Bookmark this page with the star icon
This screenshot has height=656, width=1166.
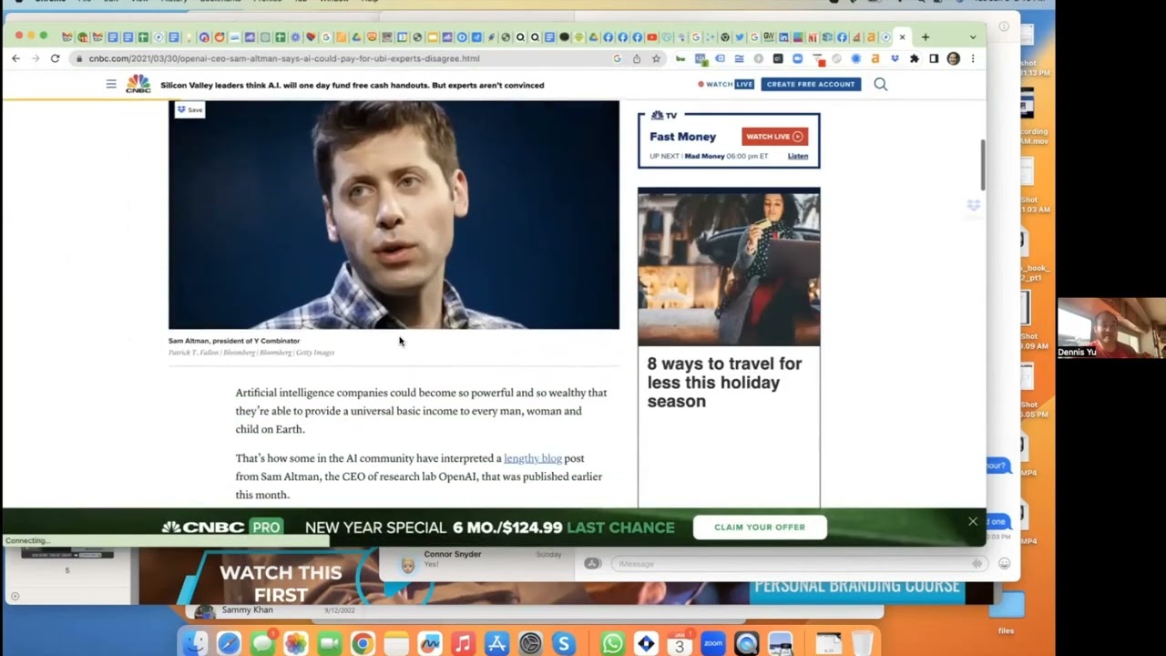655,58
